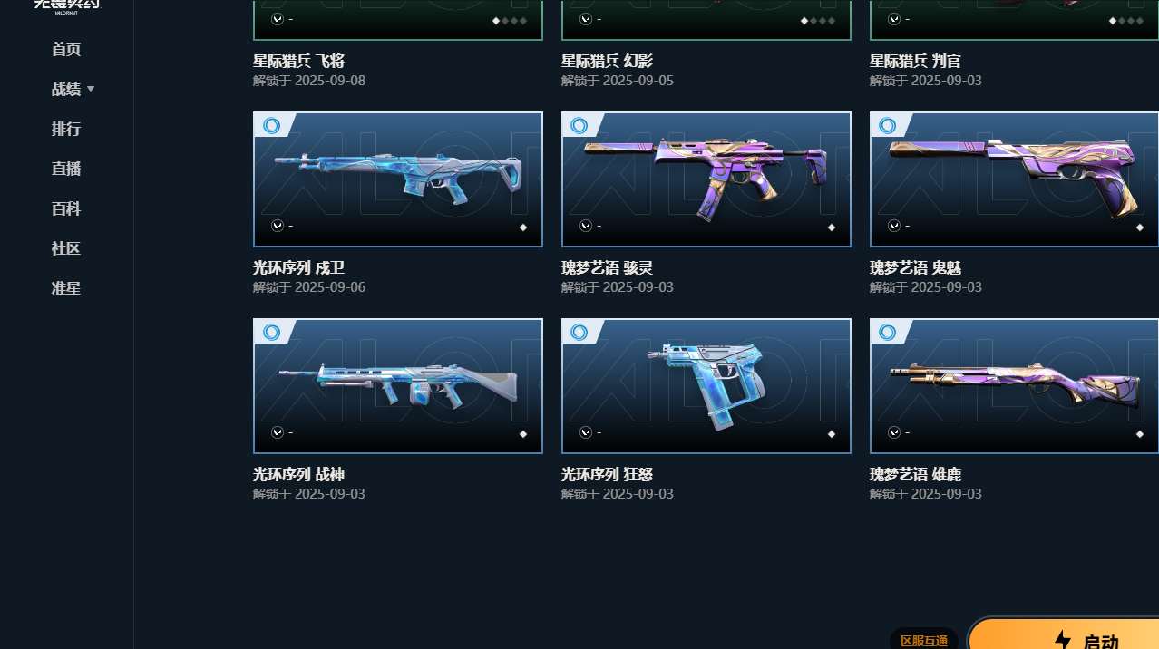The height and width of the screenshot is (649, 1159).
Task: Select 社区 in the sidebar
Action: 66,248
